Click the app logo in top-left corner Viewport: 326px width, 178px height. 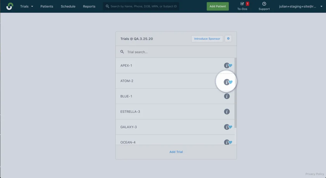click(10, 6)
